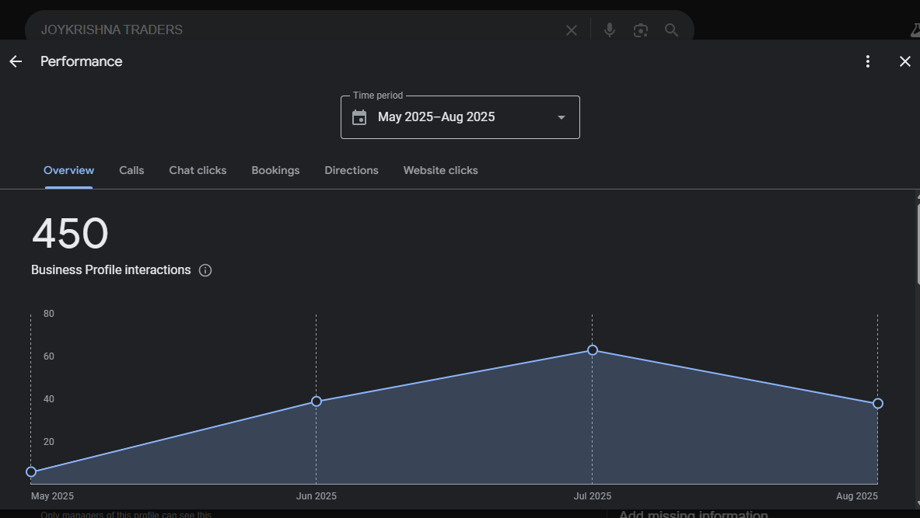Open the May 2025–Aug 2025 period selector
The image size is (920, 518).
pyautogui.click(x=436, y=117)
